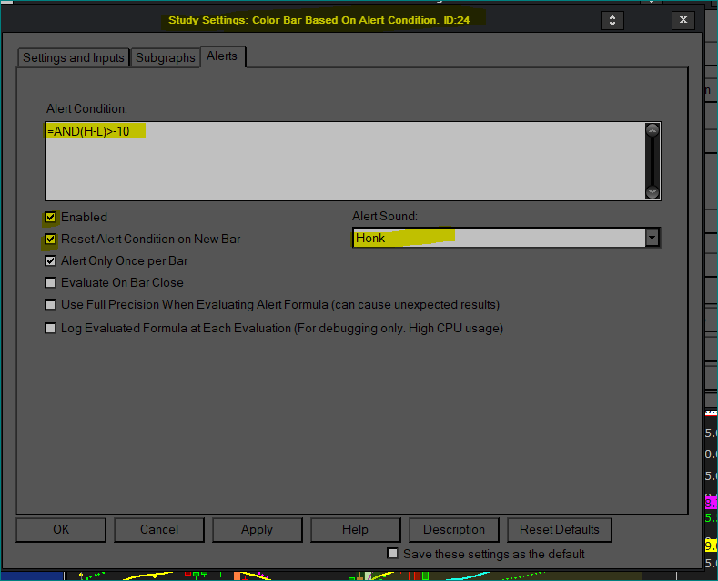Image resolution: width=718 pixels, height=581 pixels.
Task: Click the OK button
Action: pos(61,530)
